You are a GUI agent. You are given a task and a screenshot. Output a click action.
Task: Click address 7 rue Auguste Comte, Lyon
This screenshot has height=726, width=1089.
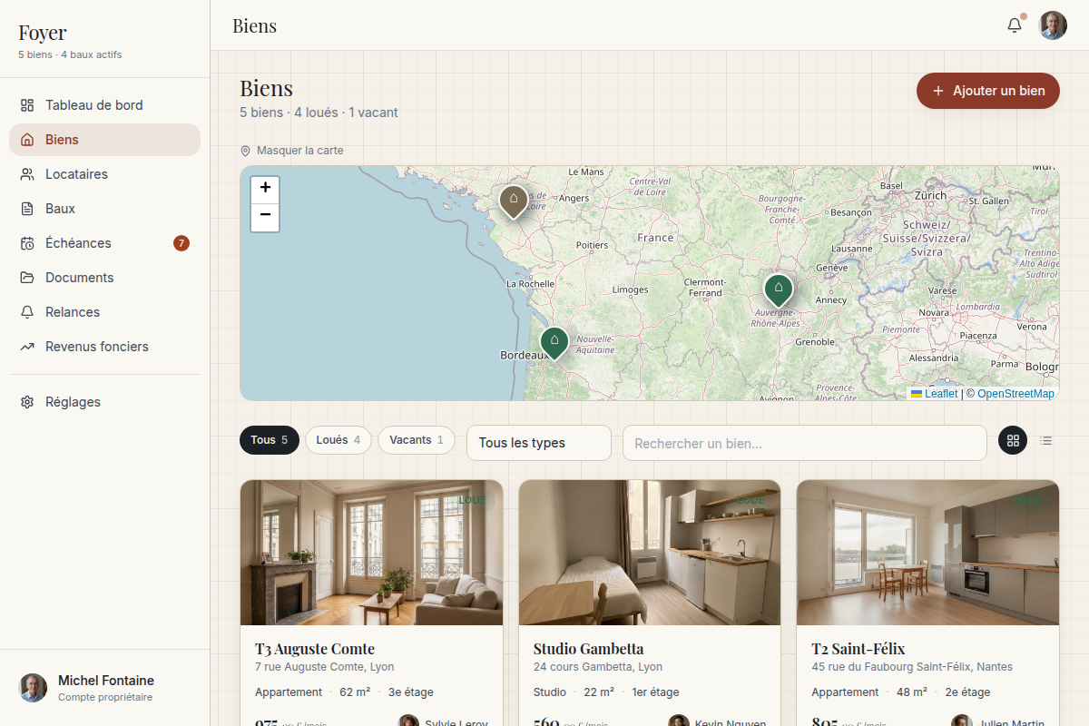(x=325, y=667)
